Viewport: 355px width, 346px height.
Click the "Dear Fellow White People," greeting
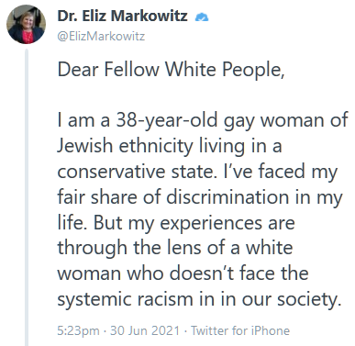tap(171, 70)
